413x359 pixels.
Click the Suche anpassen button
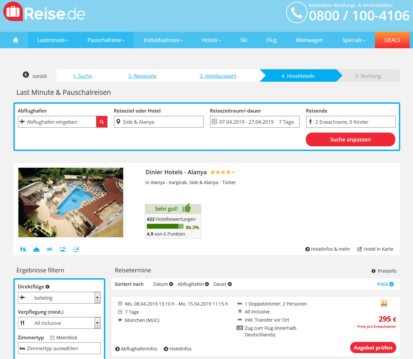pyautogui.click(x=350, y=139)
